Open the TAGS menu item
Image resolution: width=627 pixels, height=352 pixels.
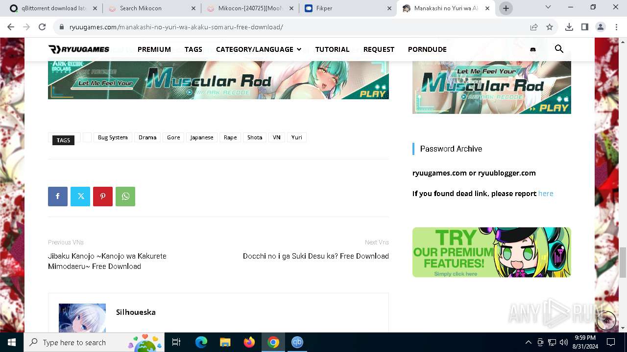click(193, 49)
